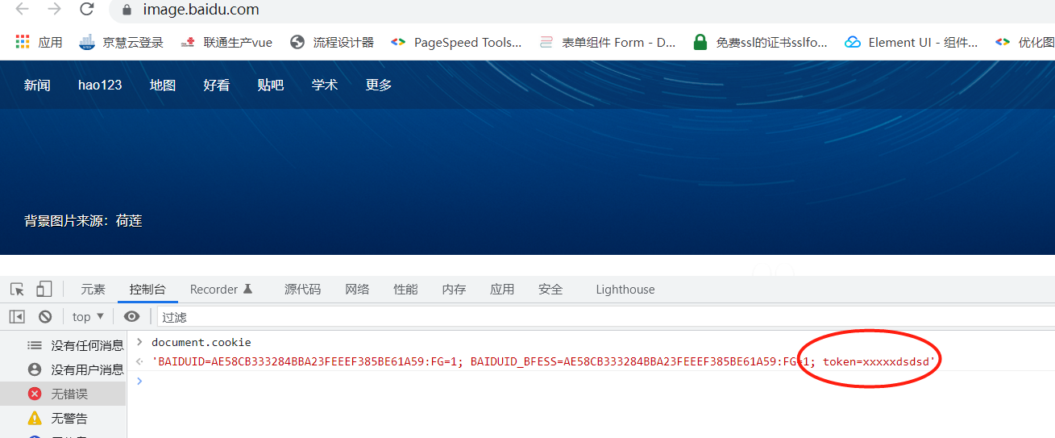Click the eye live expression icon
This screenshot has height=438, width=1055.
pyautogui.click(x=132, y=317)
